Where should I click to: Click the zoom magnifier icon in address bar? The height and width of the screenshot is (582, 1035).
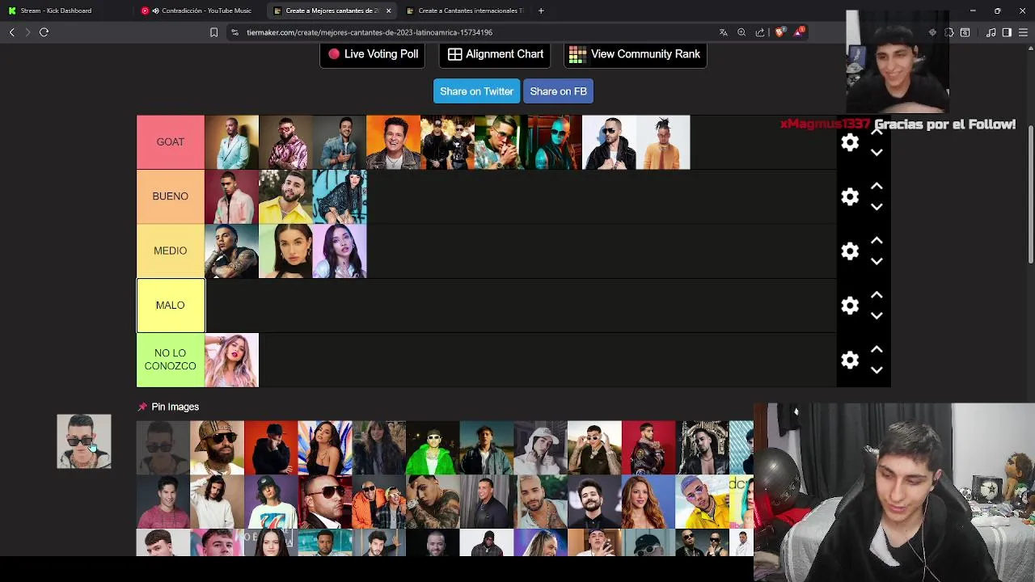click(741, 32)
